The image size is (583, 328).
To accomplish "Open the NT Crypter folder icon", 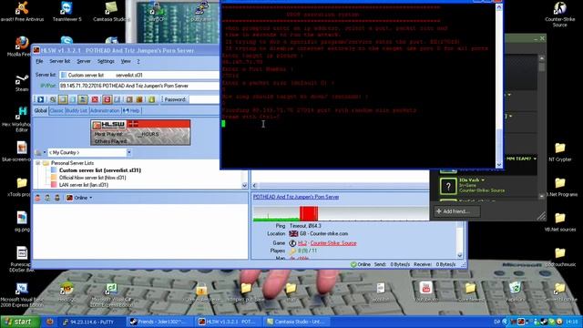I will (x=559, y=152).
